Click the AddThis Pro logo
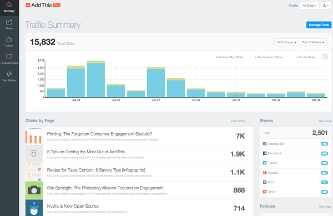This screenshot has width=333, height=216. (43, 5)
